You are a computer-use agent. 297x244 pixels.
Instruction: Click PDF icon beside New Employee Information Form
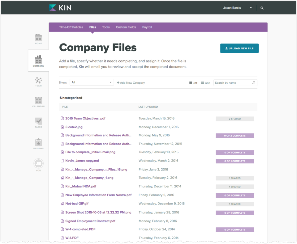[x=62, y=195]
